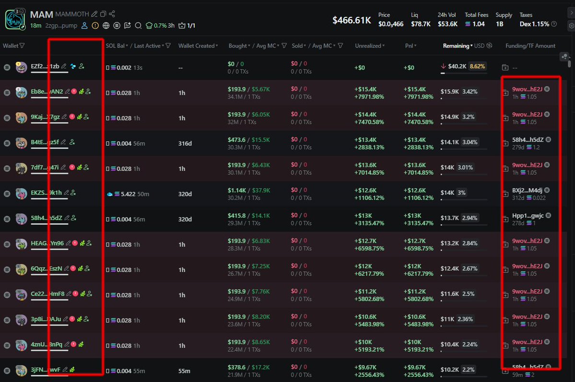
Task: Click the orange warning circle icon in header
Action: [x=95, y=25]
